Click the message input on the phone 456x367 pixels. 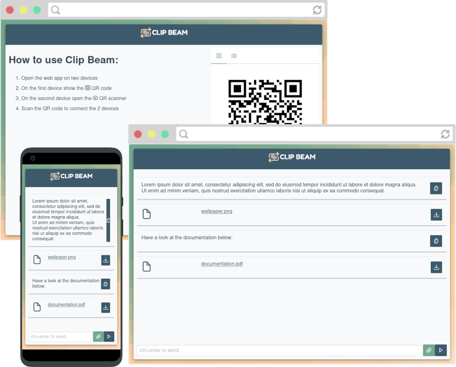click(60, 337)
